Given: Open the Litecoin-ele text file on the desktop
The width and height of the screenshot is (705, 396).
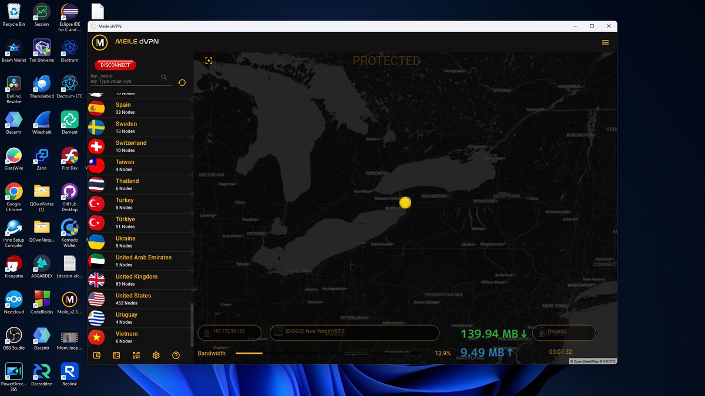Looking at the screenshot, I should (x=69, y=266).
